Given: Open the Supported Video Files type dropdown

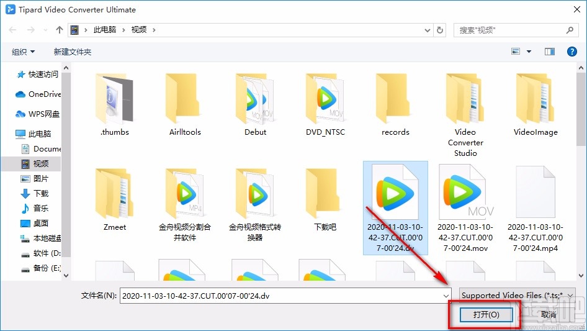Looking at the screenshot, I should [518, 296].
